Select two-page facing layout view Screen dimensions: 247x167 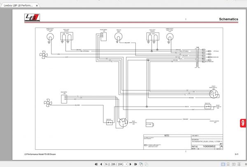coord(234,164)
